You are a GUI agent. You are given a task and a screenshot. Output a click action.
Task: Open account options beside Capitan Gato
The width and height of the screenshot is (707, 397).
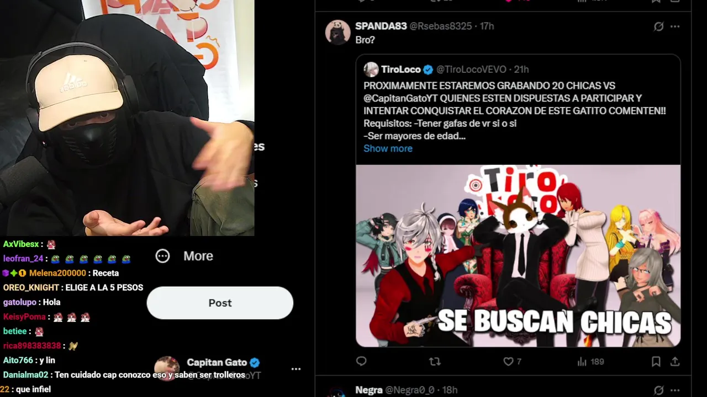(296, 369)
